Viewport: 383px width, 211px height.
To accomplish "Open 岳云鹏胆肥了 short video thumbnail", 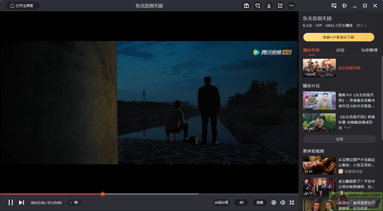I will pyautogui.click(x=319, y=187).
